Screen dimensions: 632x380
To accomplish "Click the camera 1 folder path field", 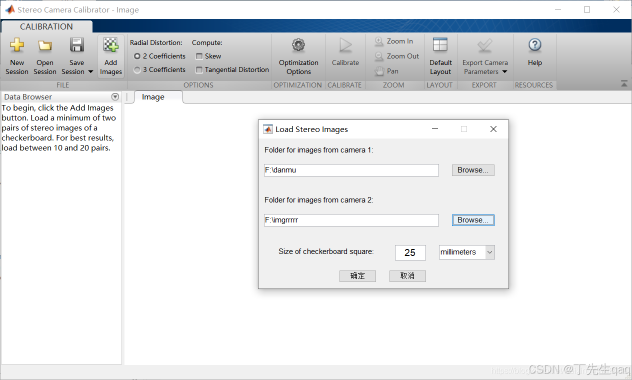I will point(351,170).
